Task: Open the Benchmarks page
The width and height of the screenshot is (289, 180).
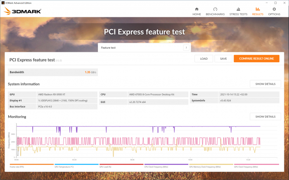Action: 215,11
